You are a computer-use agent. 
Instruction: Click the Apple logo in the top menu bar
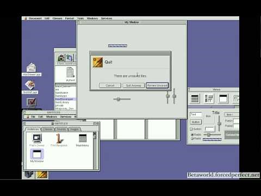[x=26, y=19]
